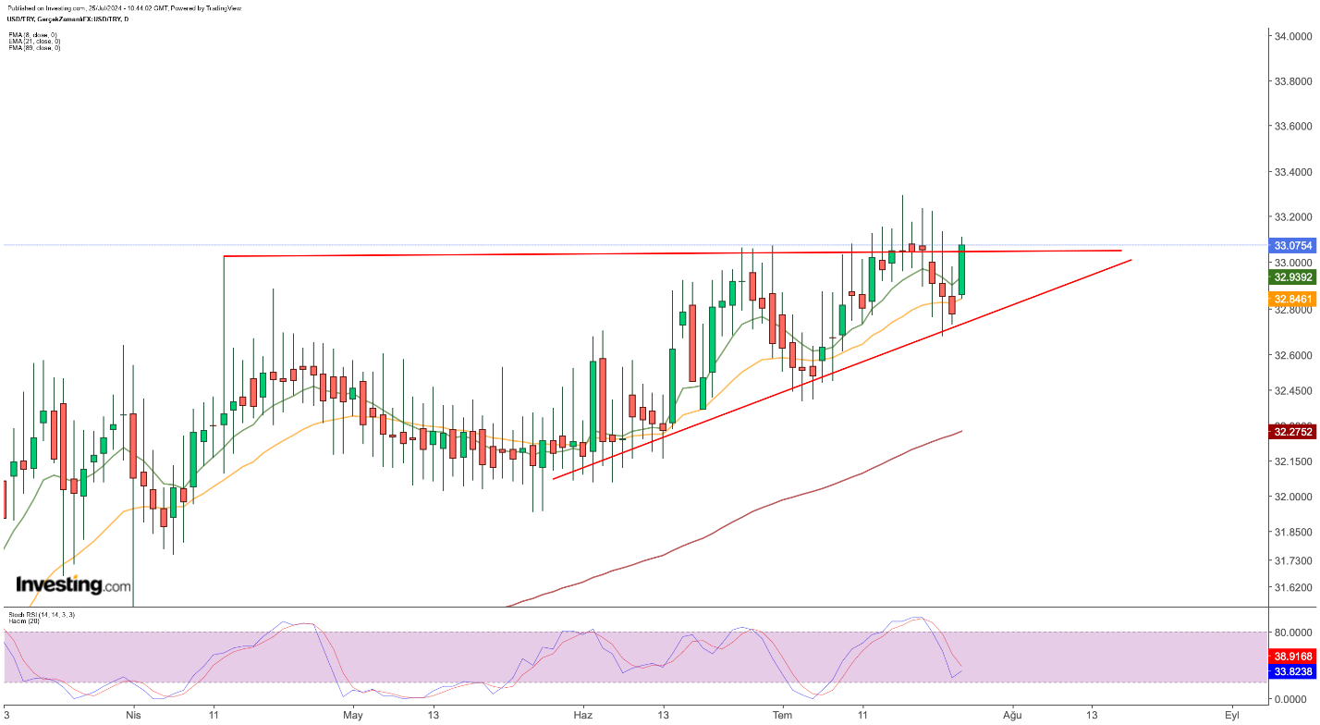This screenshot has width=1320, height=725.
Task: Click the USD/TRY symbol title text
Action: click(66, 18)
